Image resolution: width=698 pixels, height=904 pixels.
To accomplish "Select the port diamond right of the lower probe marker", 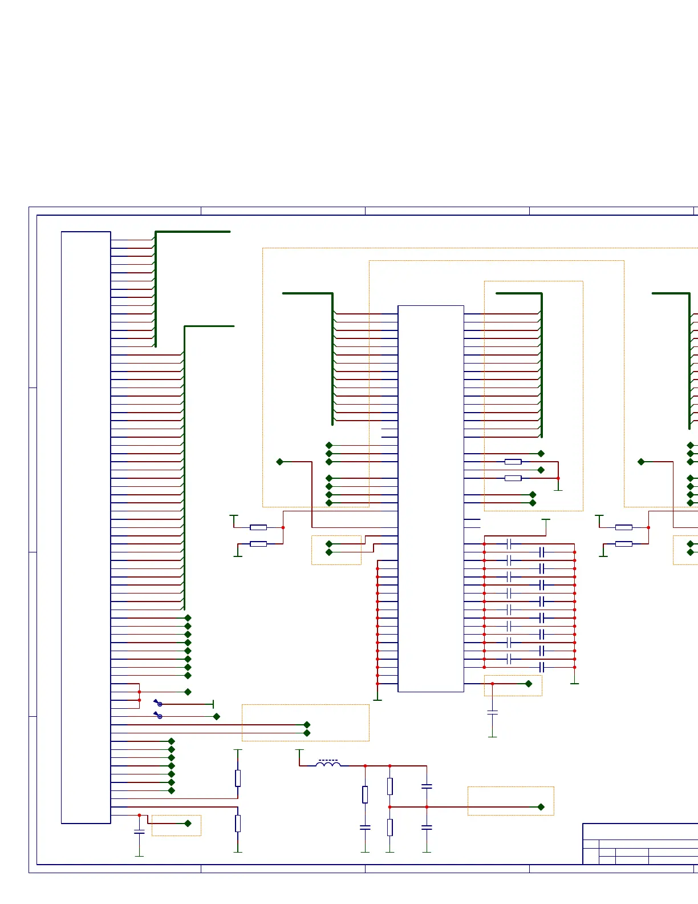I will (217, 717).
